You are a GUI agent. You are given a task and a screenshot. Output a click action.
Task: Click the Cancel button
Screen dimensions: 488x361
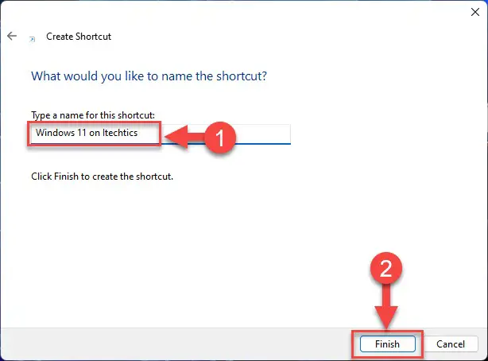[x=451, y=344]
